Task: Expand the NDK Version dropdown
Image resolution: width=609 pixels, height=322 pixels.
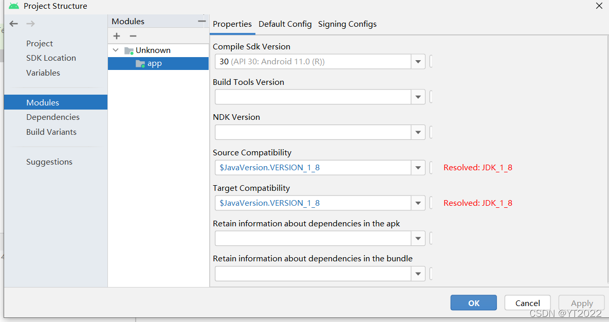Action: 418,132
